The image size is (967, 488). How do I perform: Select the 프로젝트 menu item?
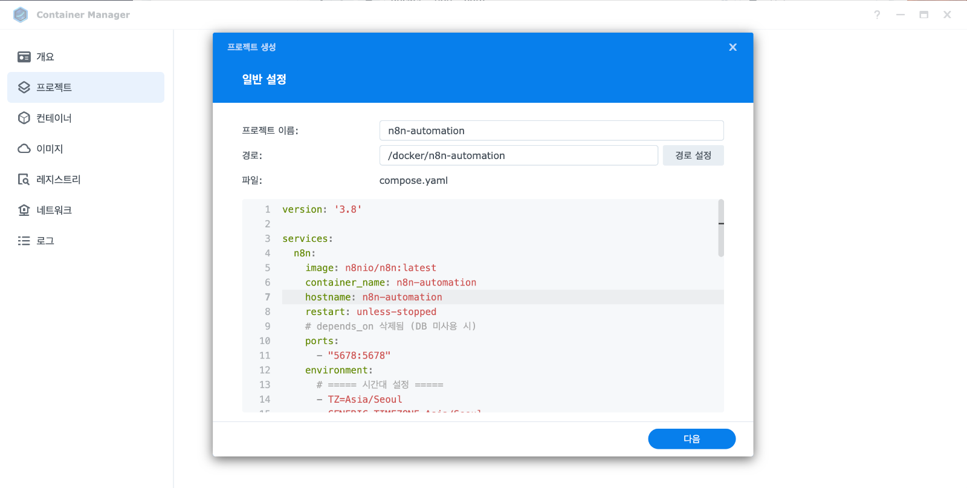click(x=86, y=87)
